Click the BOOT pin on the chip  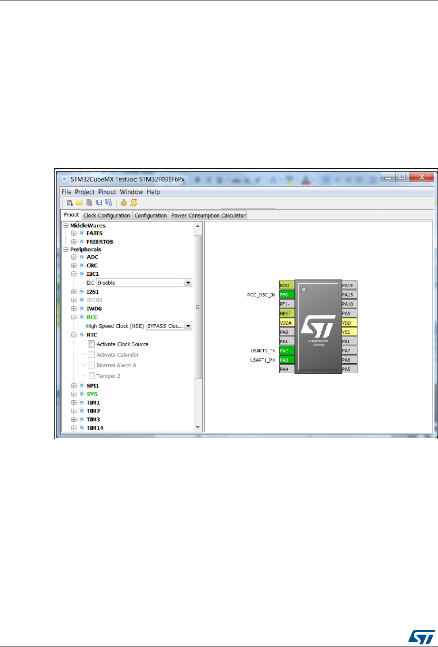click(x=287, y=286)
